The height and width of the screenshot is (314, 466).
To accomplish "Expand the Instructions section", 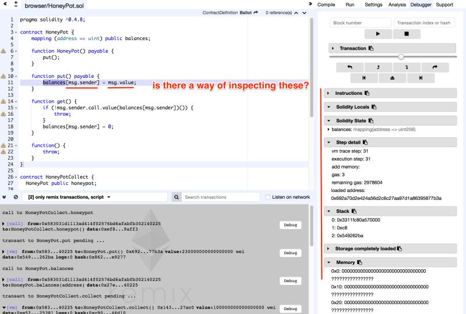I will [x=328, y=93].
